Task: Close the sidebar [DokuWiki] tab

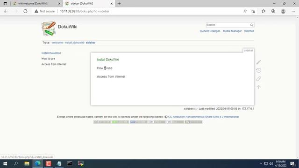Action: tap(112, 4)
